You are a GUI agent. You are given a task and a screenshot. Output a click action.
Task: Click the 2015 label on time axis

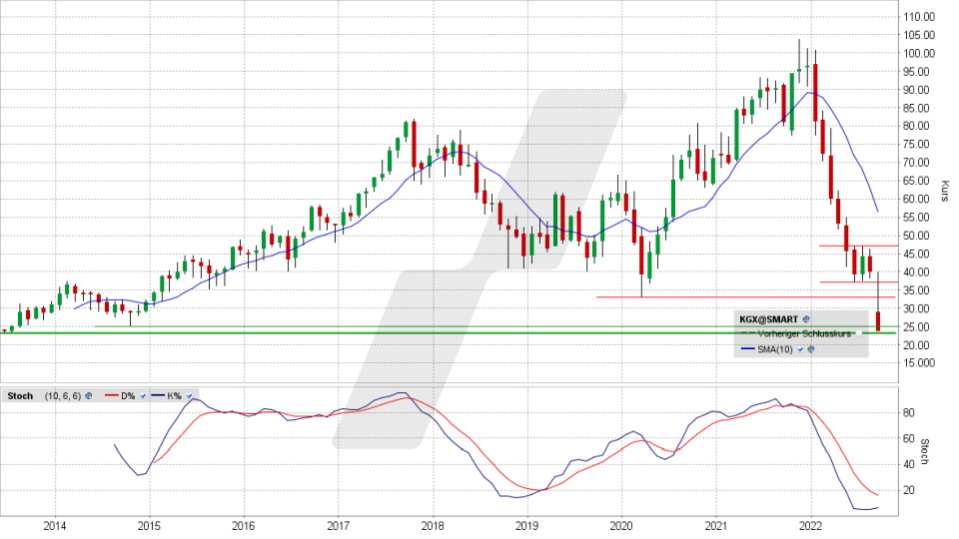(x=149, y=526)
